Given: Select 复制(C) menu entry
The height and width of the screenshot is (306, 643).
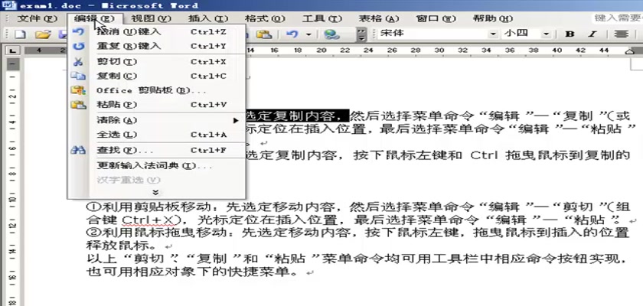Looking at the screenshot, I should (x=157, y=76).
